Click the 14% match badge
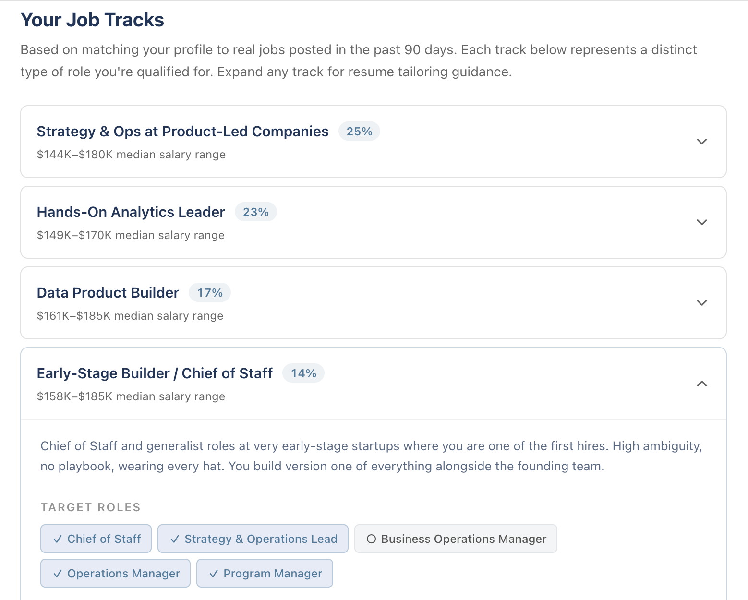The width and height of the screenshot is (748, 600). [303, 373]
